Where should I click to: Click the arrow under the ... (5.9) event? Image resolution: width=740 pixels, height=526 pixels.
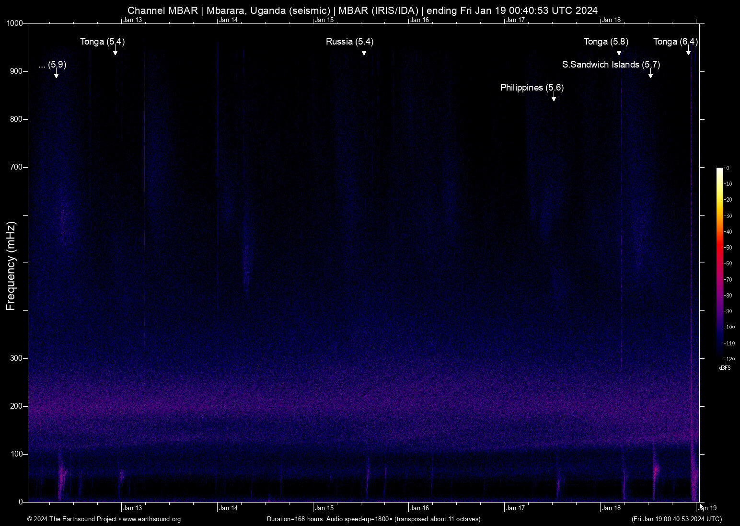tap(57, 75)
